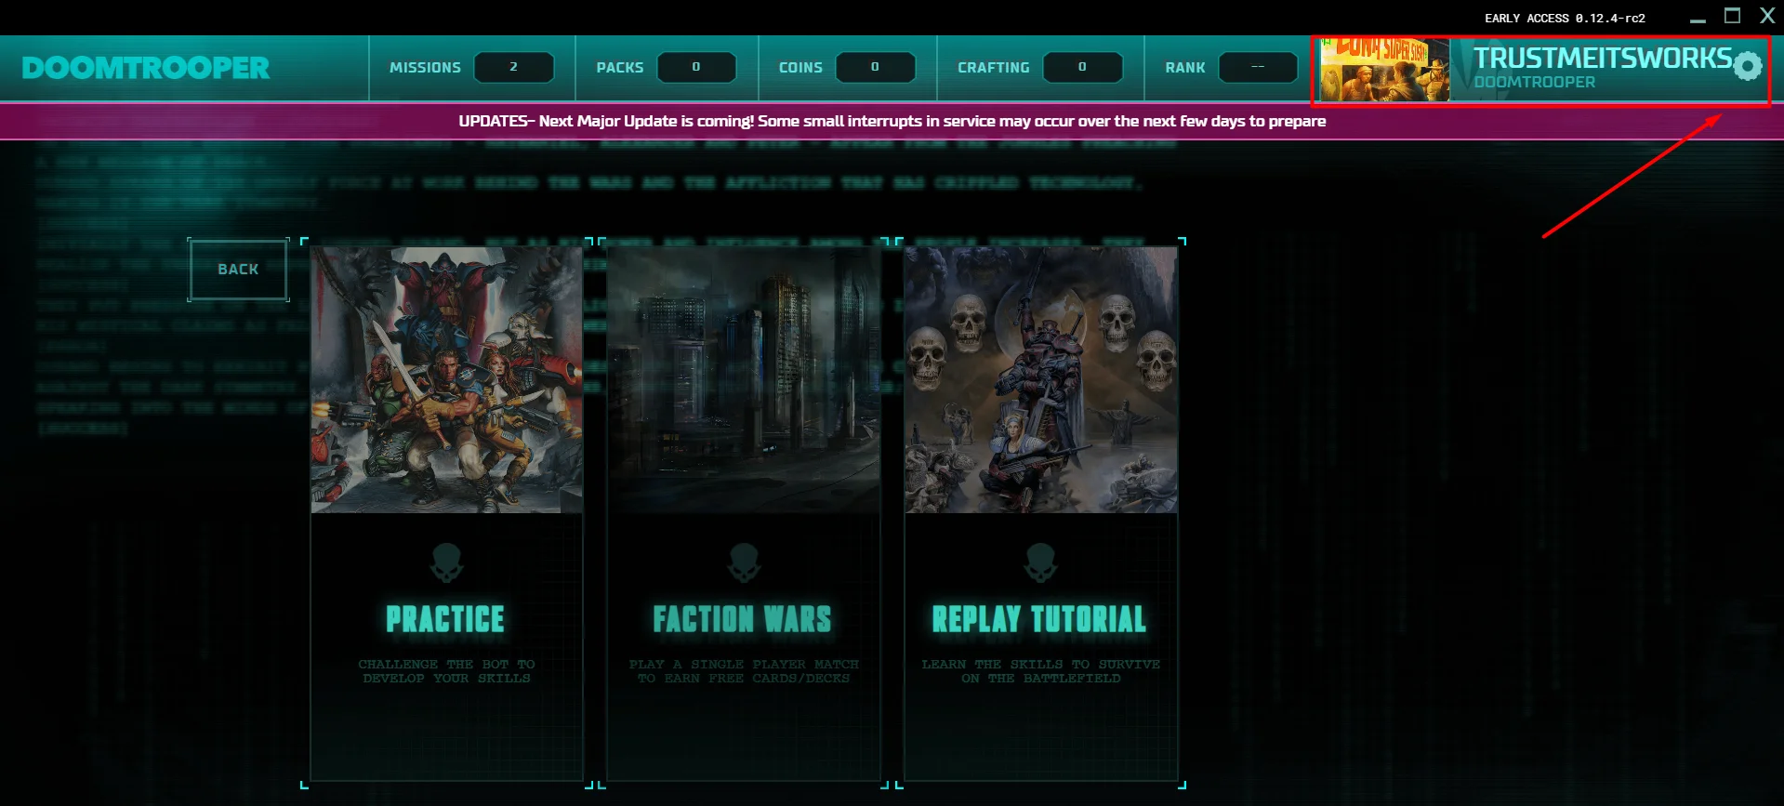1784x806 pixels.
Task: Click DOOMTROOPER subtitle under the username
Action: [1534, 82]
